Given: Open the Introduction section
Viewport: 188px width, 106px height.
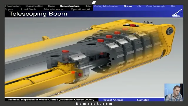Looking at the screenshot, I should [x=13, y=6].
